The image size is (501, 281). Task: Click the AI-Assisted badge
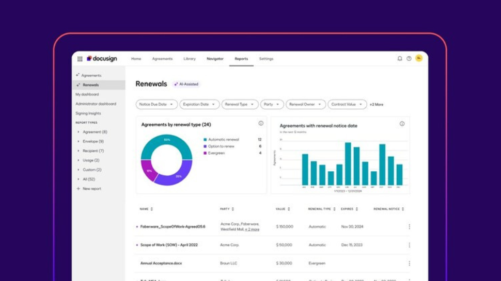tap(186, 84)
